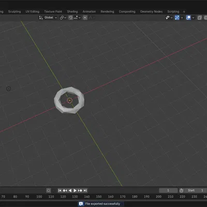207x207 pixels.
Task: Open the Sculpting workspace tab
Action: [14, 11]
